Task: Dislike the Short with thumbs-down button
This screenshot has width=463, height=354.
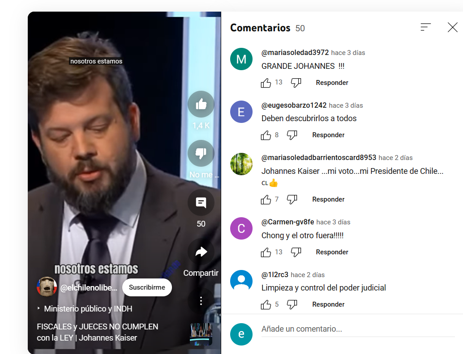Action: tap(201, 153)
